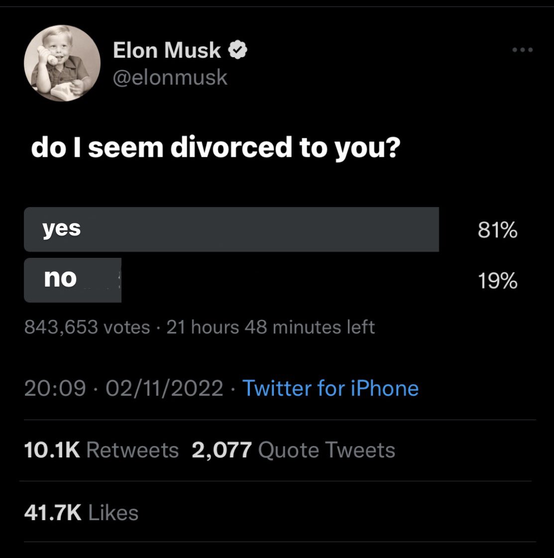Click the 843,653 votes count
The image size is (554, 558).
pos(87,327)
